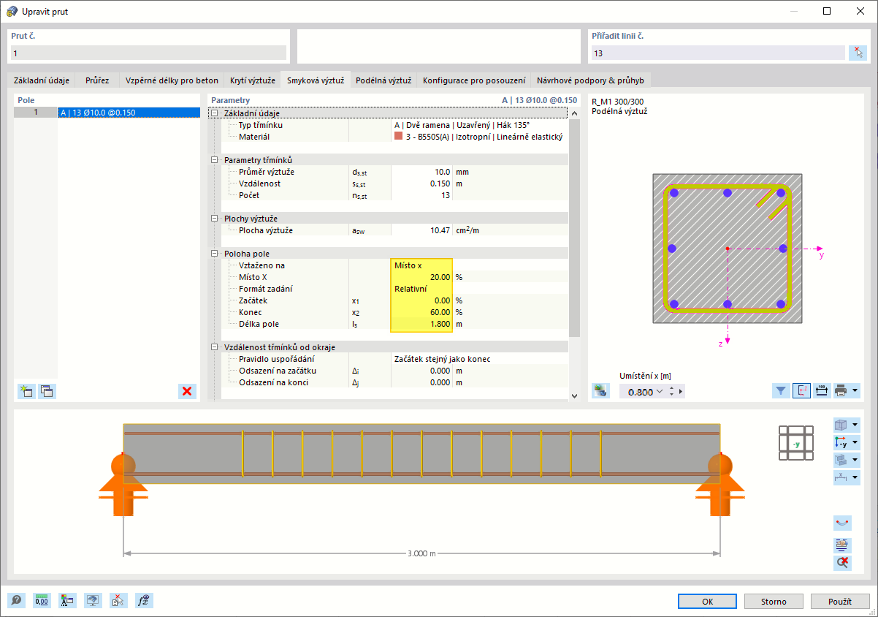Click the printer icon in the section view
The width and height of the screenshot is (878, 617).
[x=841, y=390]
